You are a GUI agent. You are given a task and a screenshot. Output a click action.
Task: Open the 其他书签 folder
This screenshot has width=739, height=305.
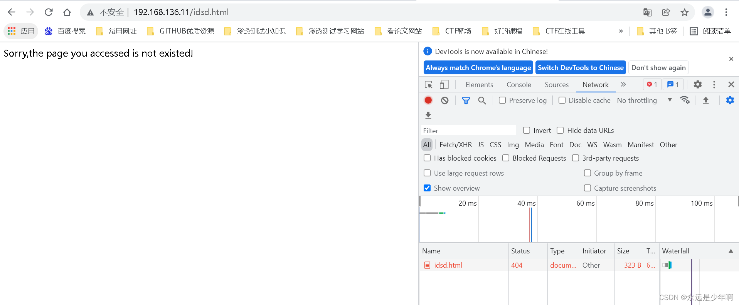click(657, 31)
